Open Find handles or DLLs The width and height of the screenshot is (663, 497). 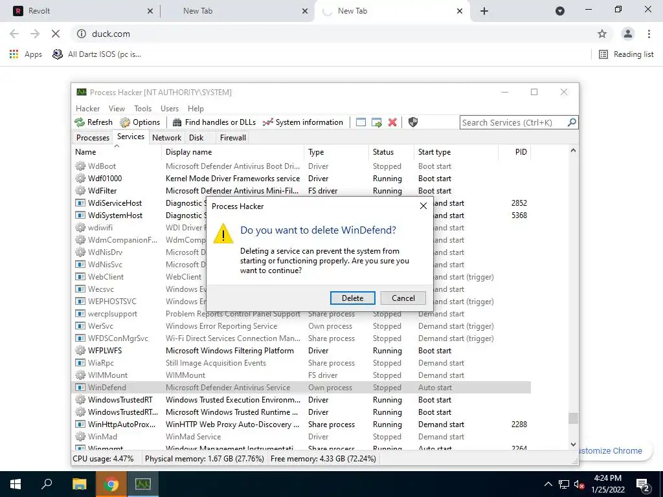pos(214,122)
